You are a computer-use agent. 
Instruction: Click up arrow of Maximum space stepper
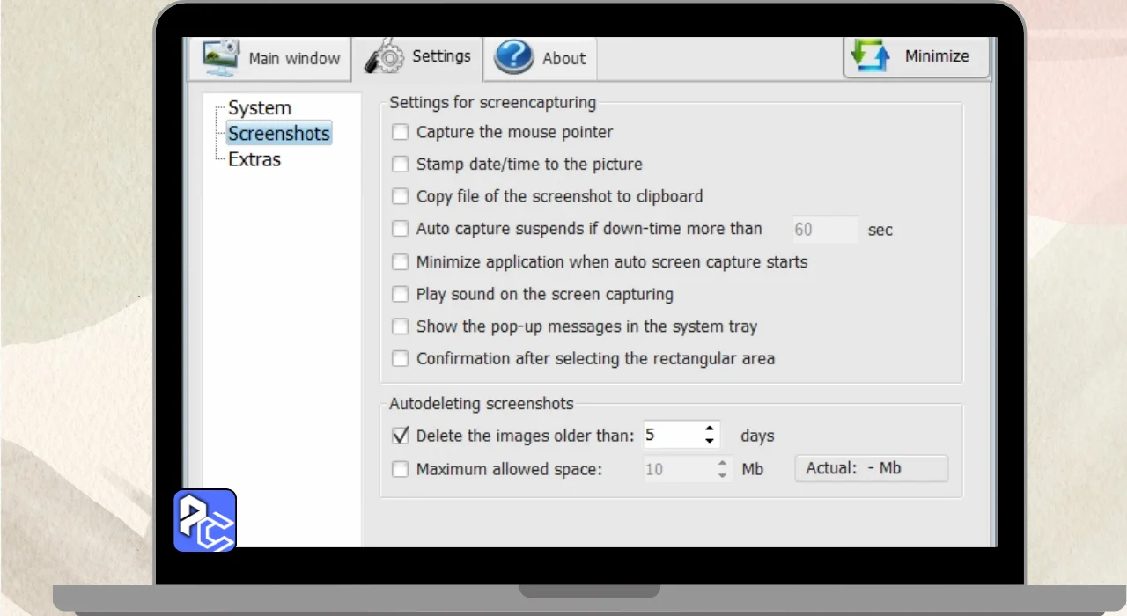723,463
